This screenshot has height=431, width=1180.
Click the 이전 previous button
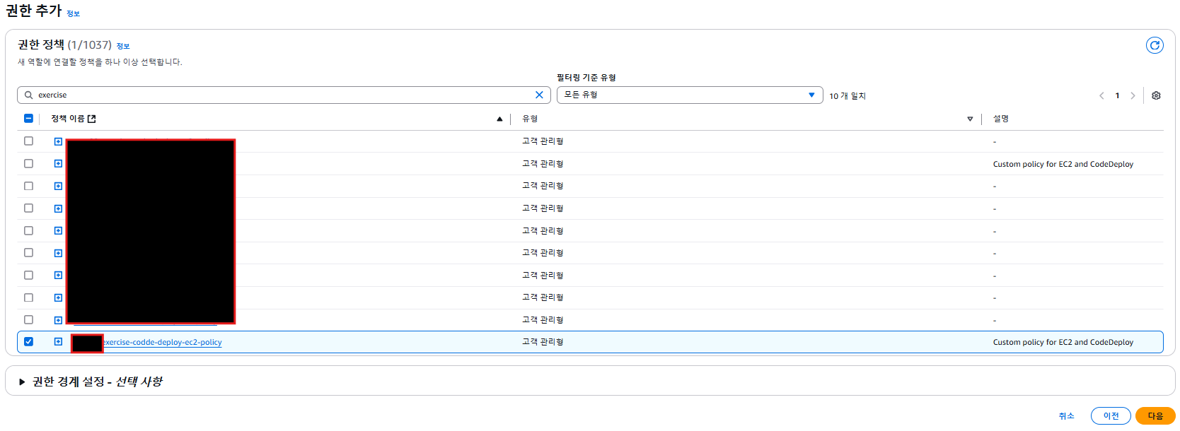coord(1111,416)
